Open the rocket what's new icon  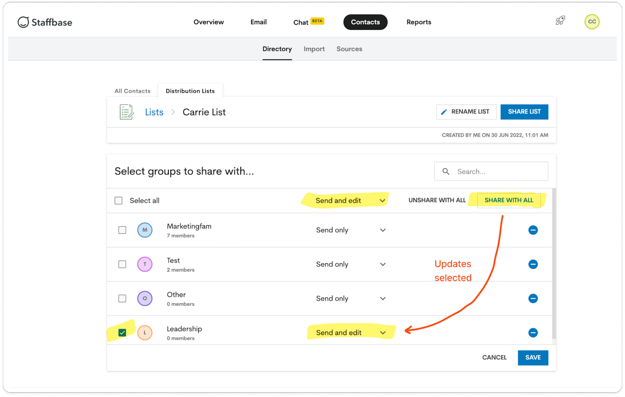click(561, 21)
